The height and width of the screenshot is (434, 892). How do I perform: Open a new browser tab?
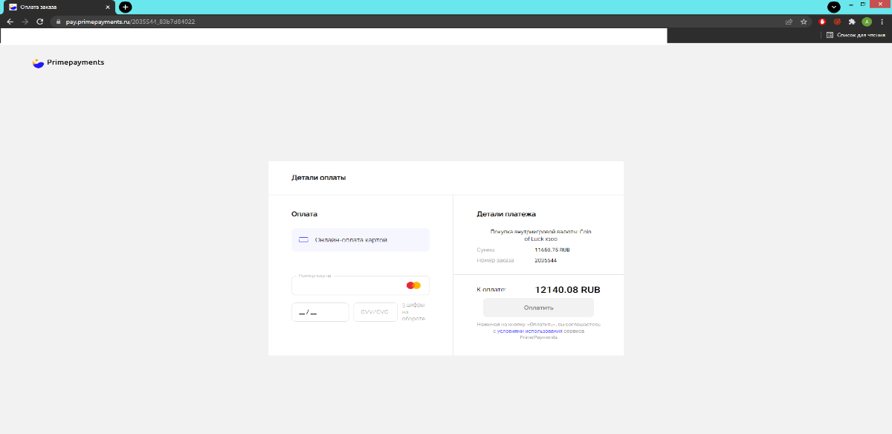pyautogui.click(x=126, y=7)
